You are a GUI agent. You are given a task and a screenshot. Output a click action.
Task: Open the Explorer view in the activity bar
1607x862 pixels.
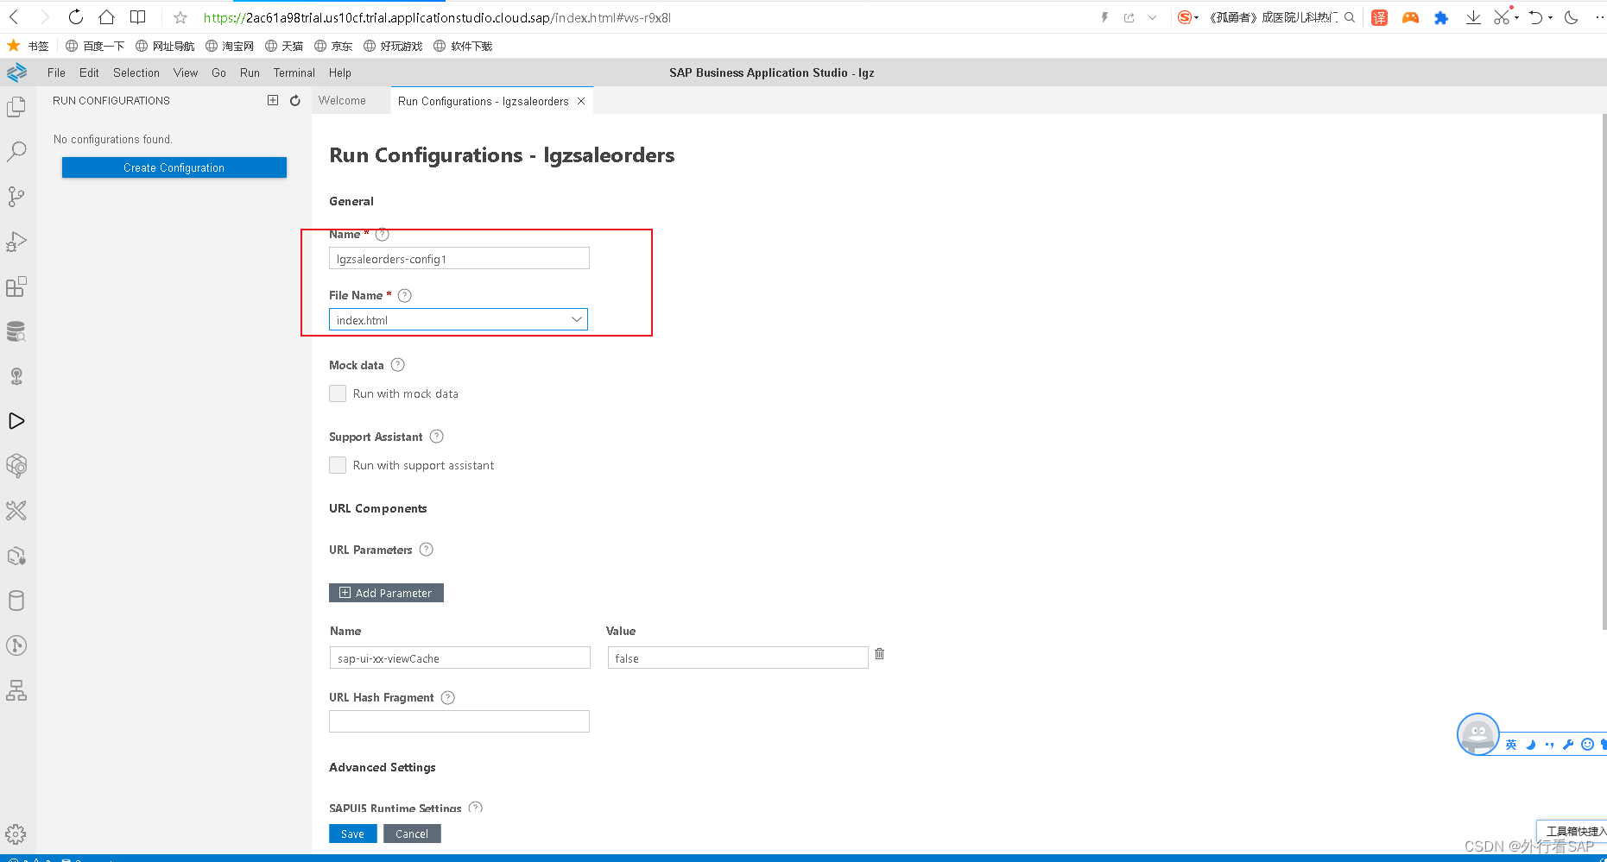coord(16,107)
